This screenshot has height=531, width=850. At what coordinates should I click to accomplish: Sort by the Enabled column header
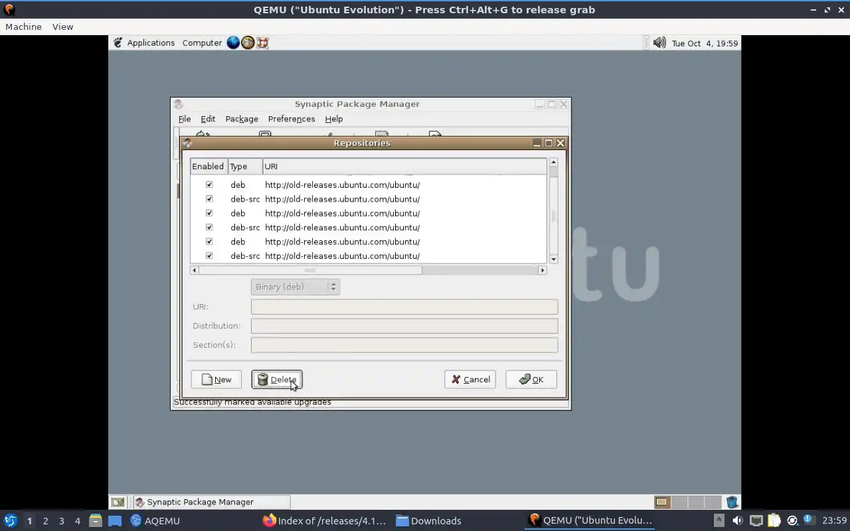[x=209, y=167]
